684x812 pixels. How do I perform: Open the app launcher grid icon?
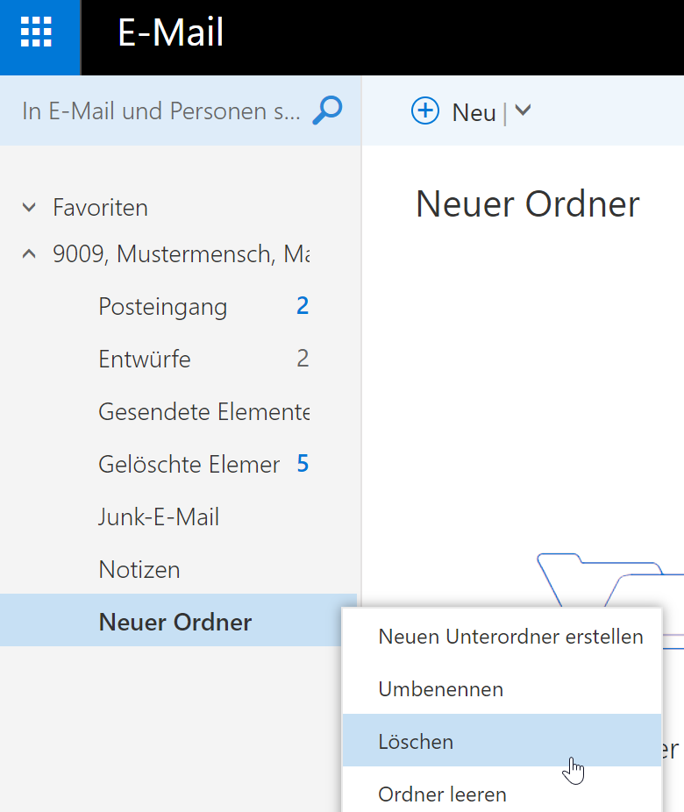point(36,32)
